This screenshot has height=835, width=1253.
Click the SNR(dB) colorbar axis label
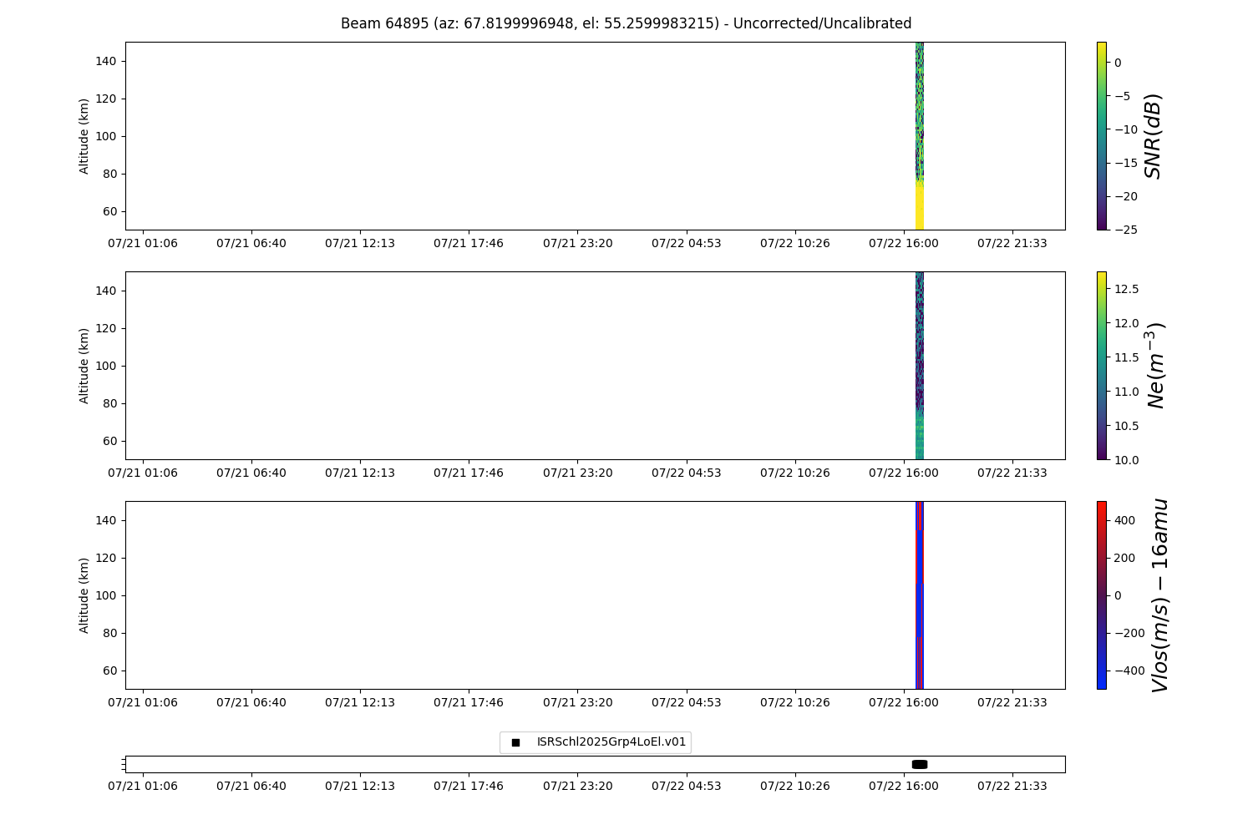[x=1154, y=136]
